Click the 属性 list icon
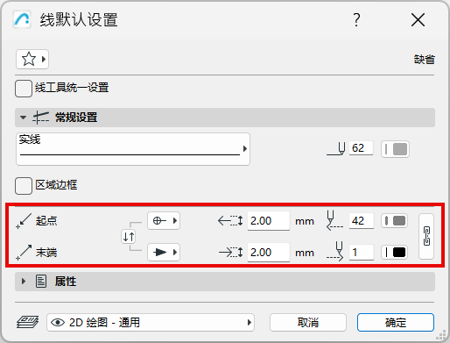 point(41,282)
